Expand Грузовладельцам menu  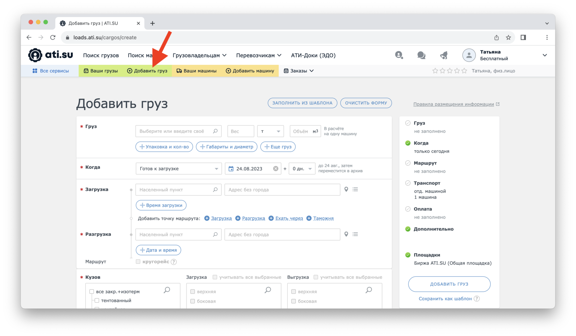(200, 55)
